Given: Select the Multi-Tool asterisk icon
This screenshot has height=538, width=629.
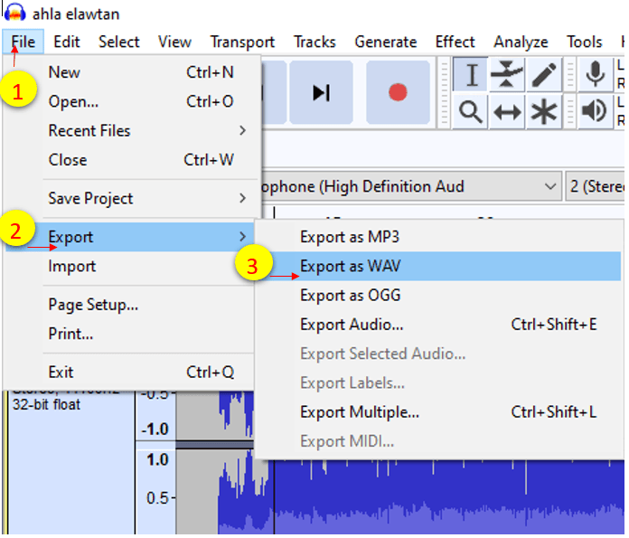Looking at the screenshot, I should 544,111.
